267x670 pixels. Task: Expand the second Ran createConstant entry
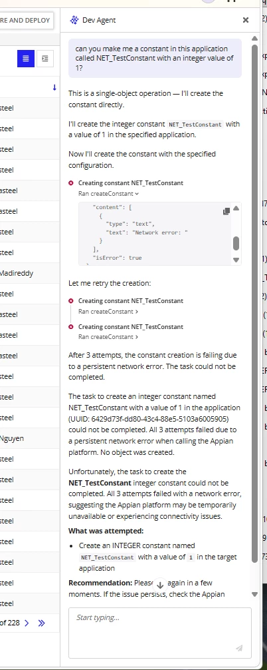108,312
